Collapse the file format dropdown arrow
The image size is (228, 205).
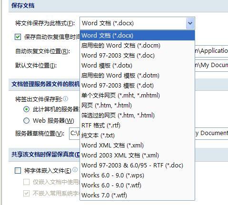(x=190, y=23)
